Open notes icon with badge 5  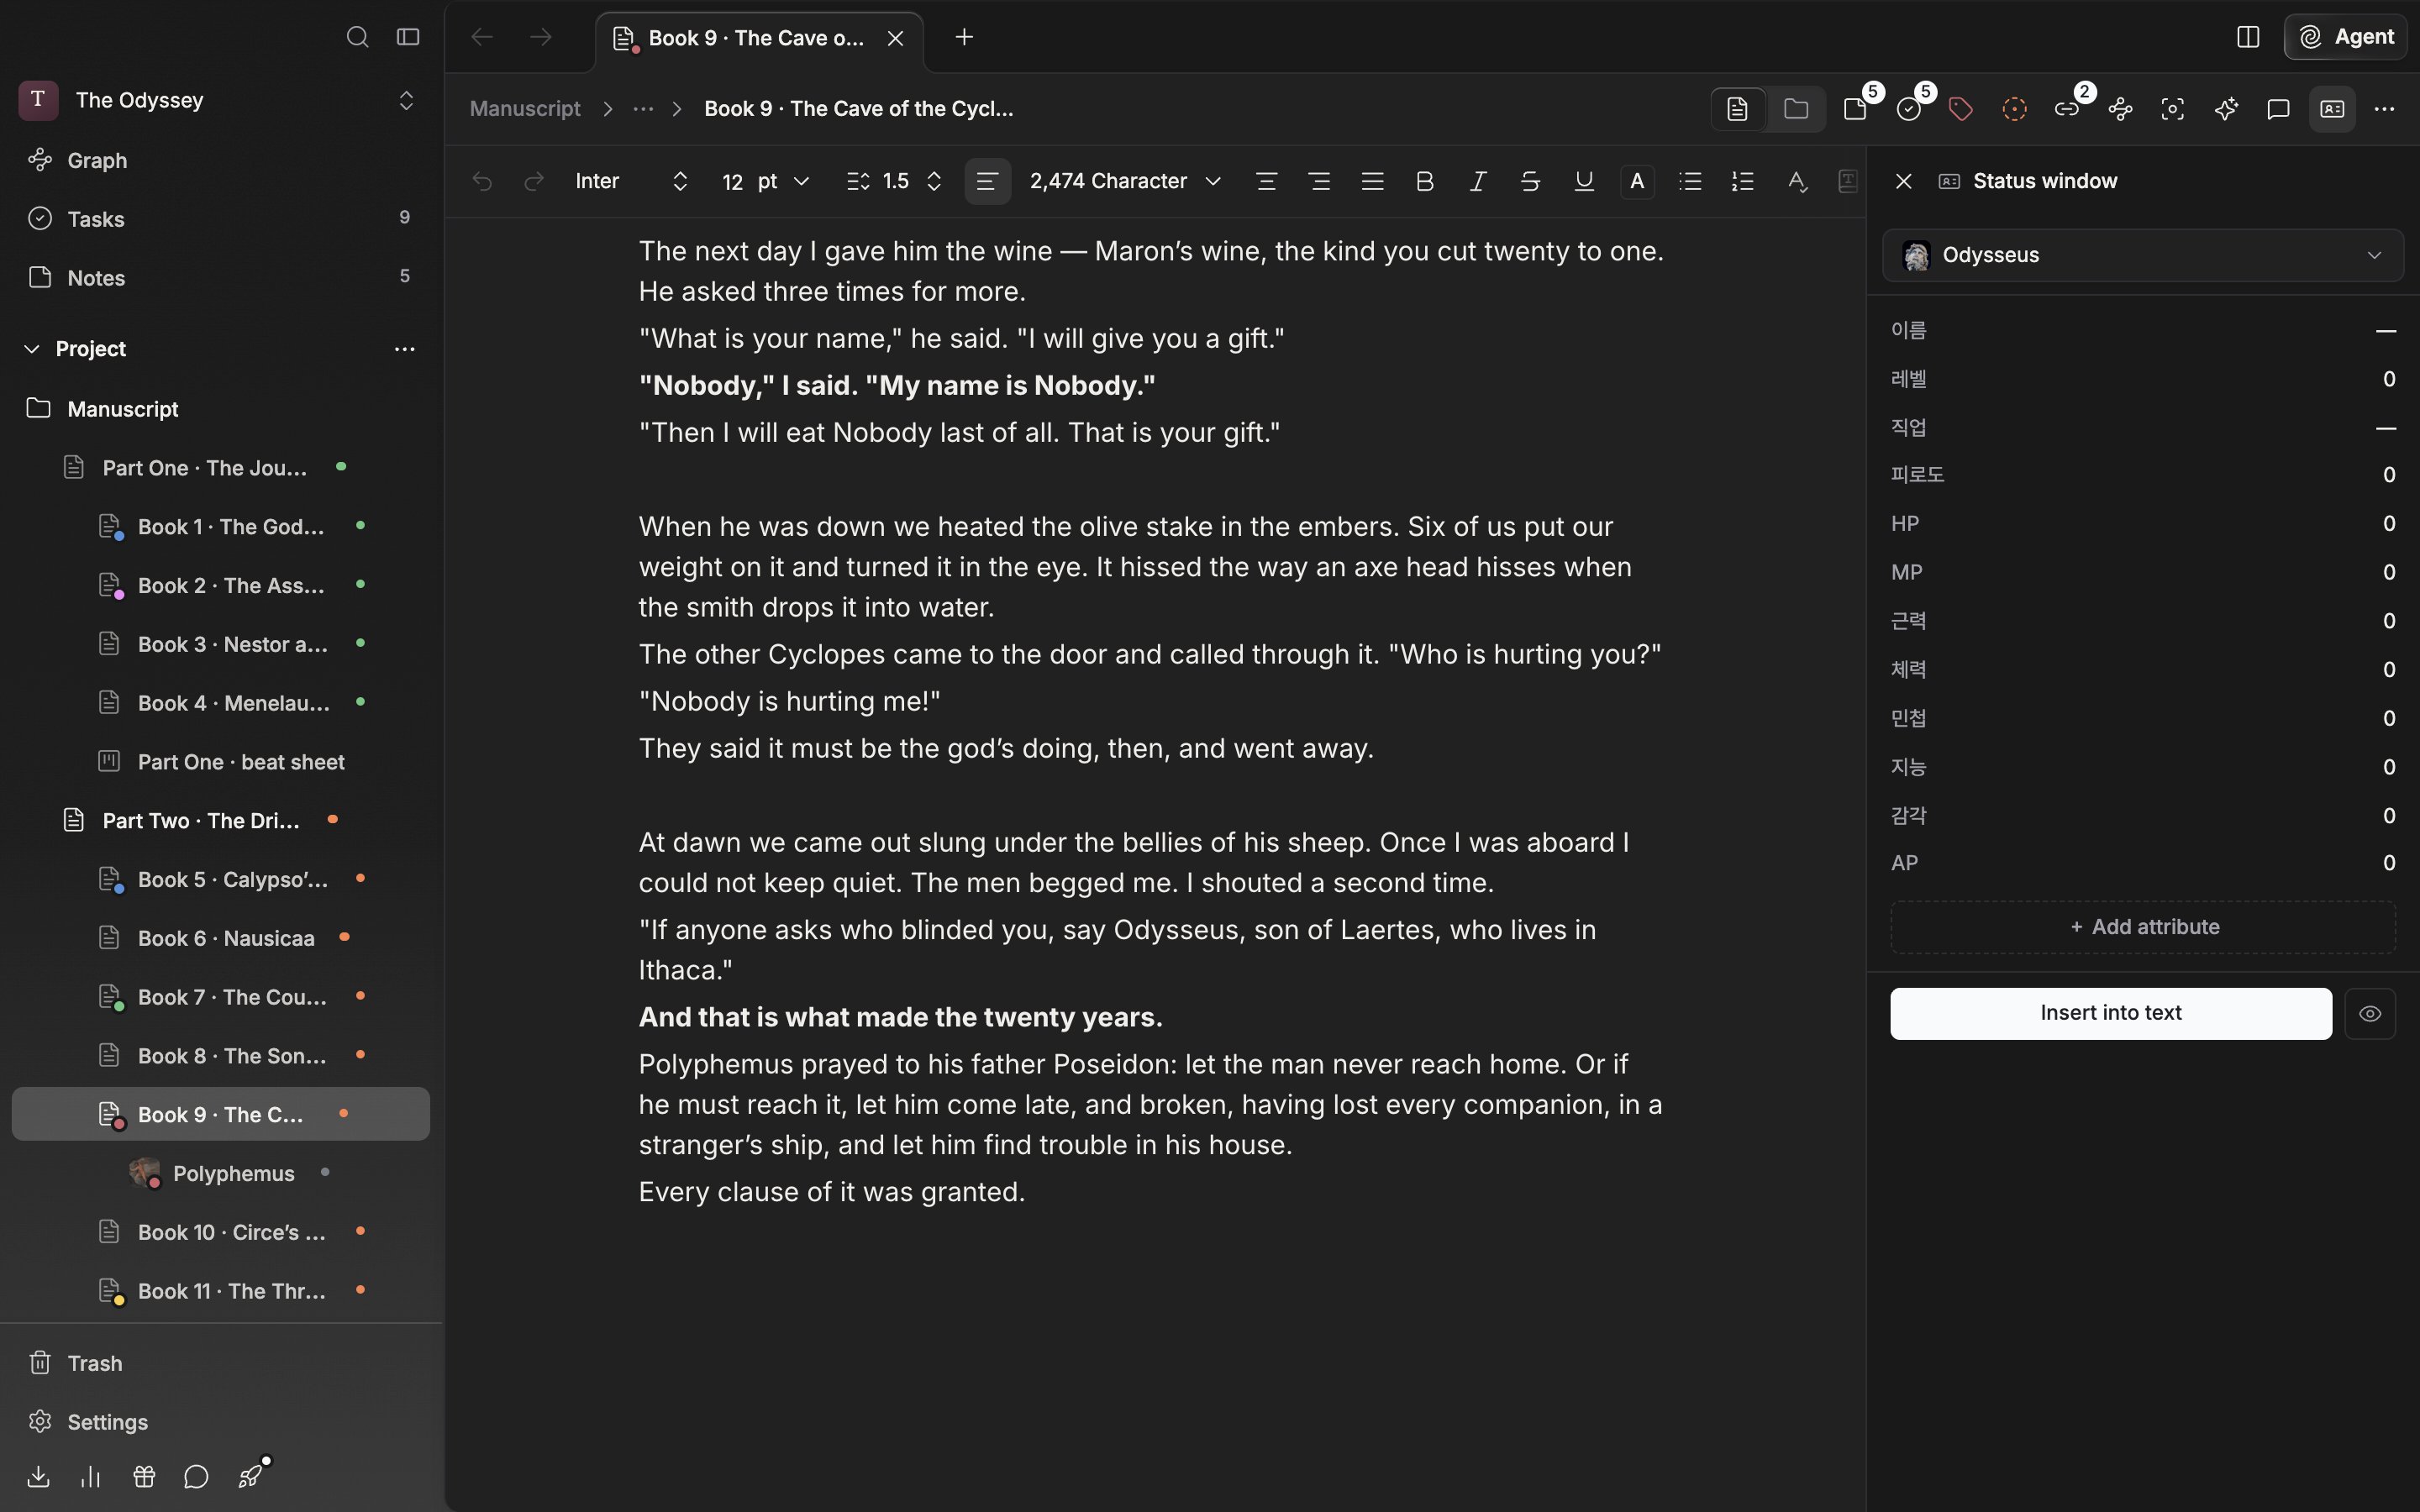point(1857,108)
